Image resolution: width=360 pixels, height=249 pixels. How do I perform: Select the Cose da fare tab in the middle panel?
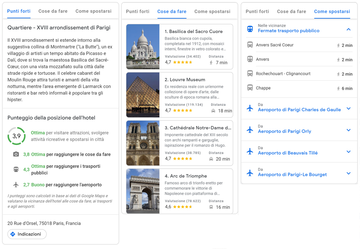click(x=172, y=11)
